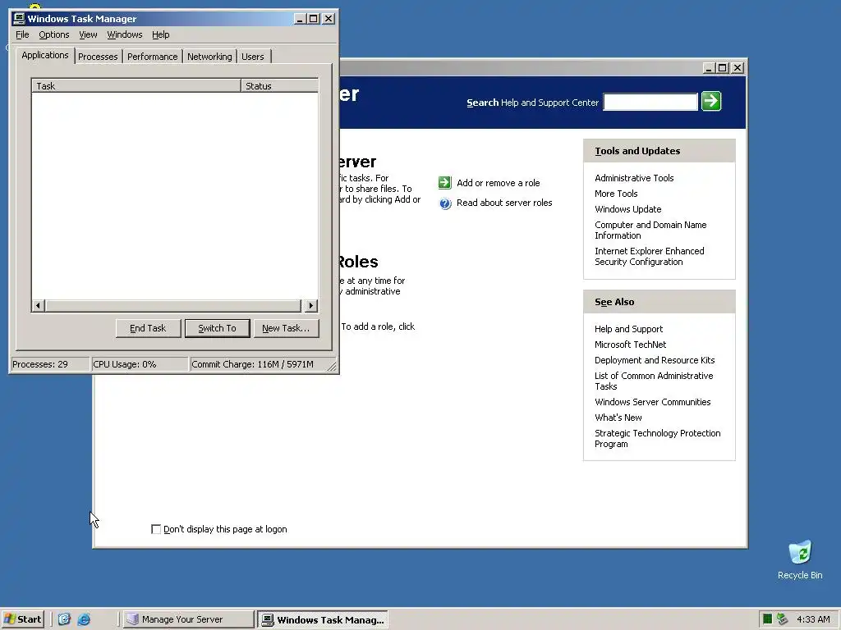
Task: Click green arrow icon beside Add or remove a role
Action: pyautogui.click(x=444, y=183)
